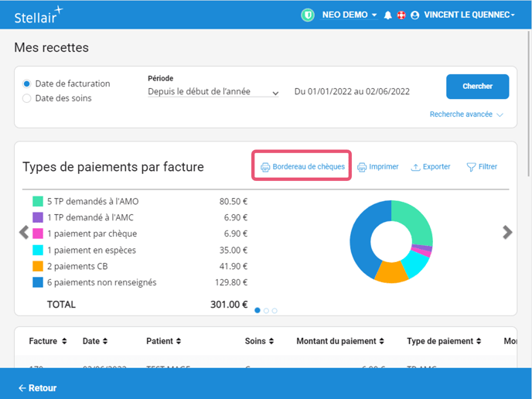Screen dimensions: 532x399
Task: Select Date des soins radio button
Action: pyautogui.click(x=27, y=98)
